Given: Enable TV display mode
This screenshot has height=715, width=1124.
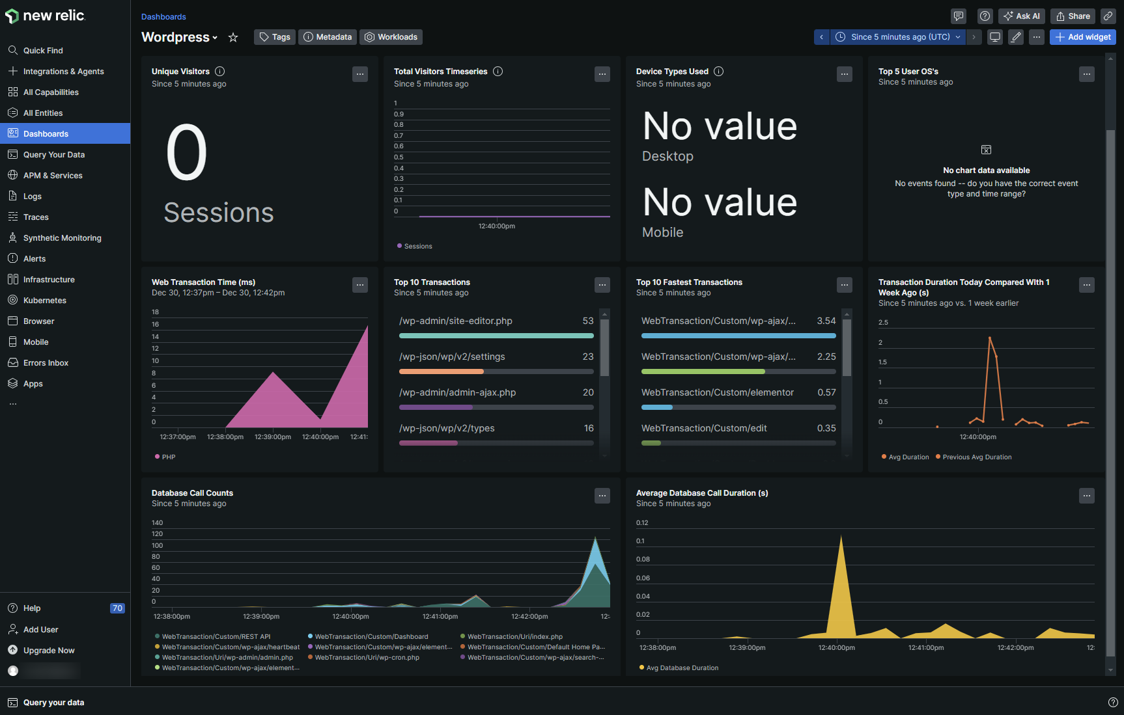Looking at the screenshot, I should click(994, 37).
